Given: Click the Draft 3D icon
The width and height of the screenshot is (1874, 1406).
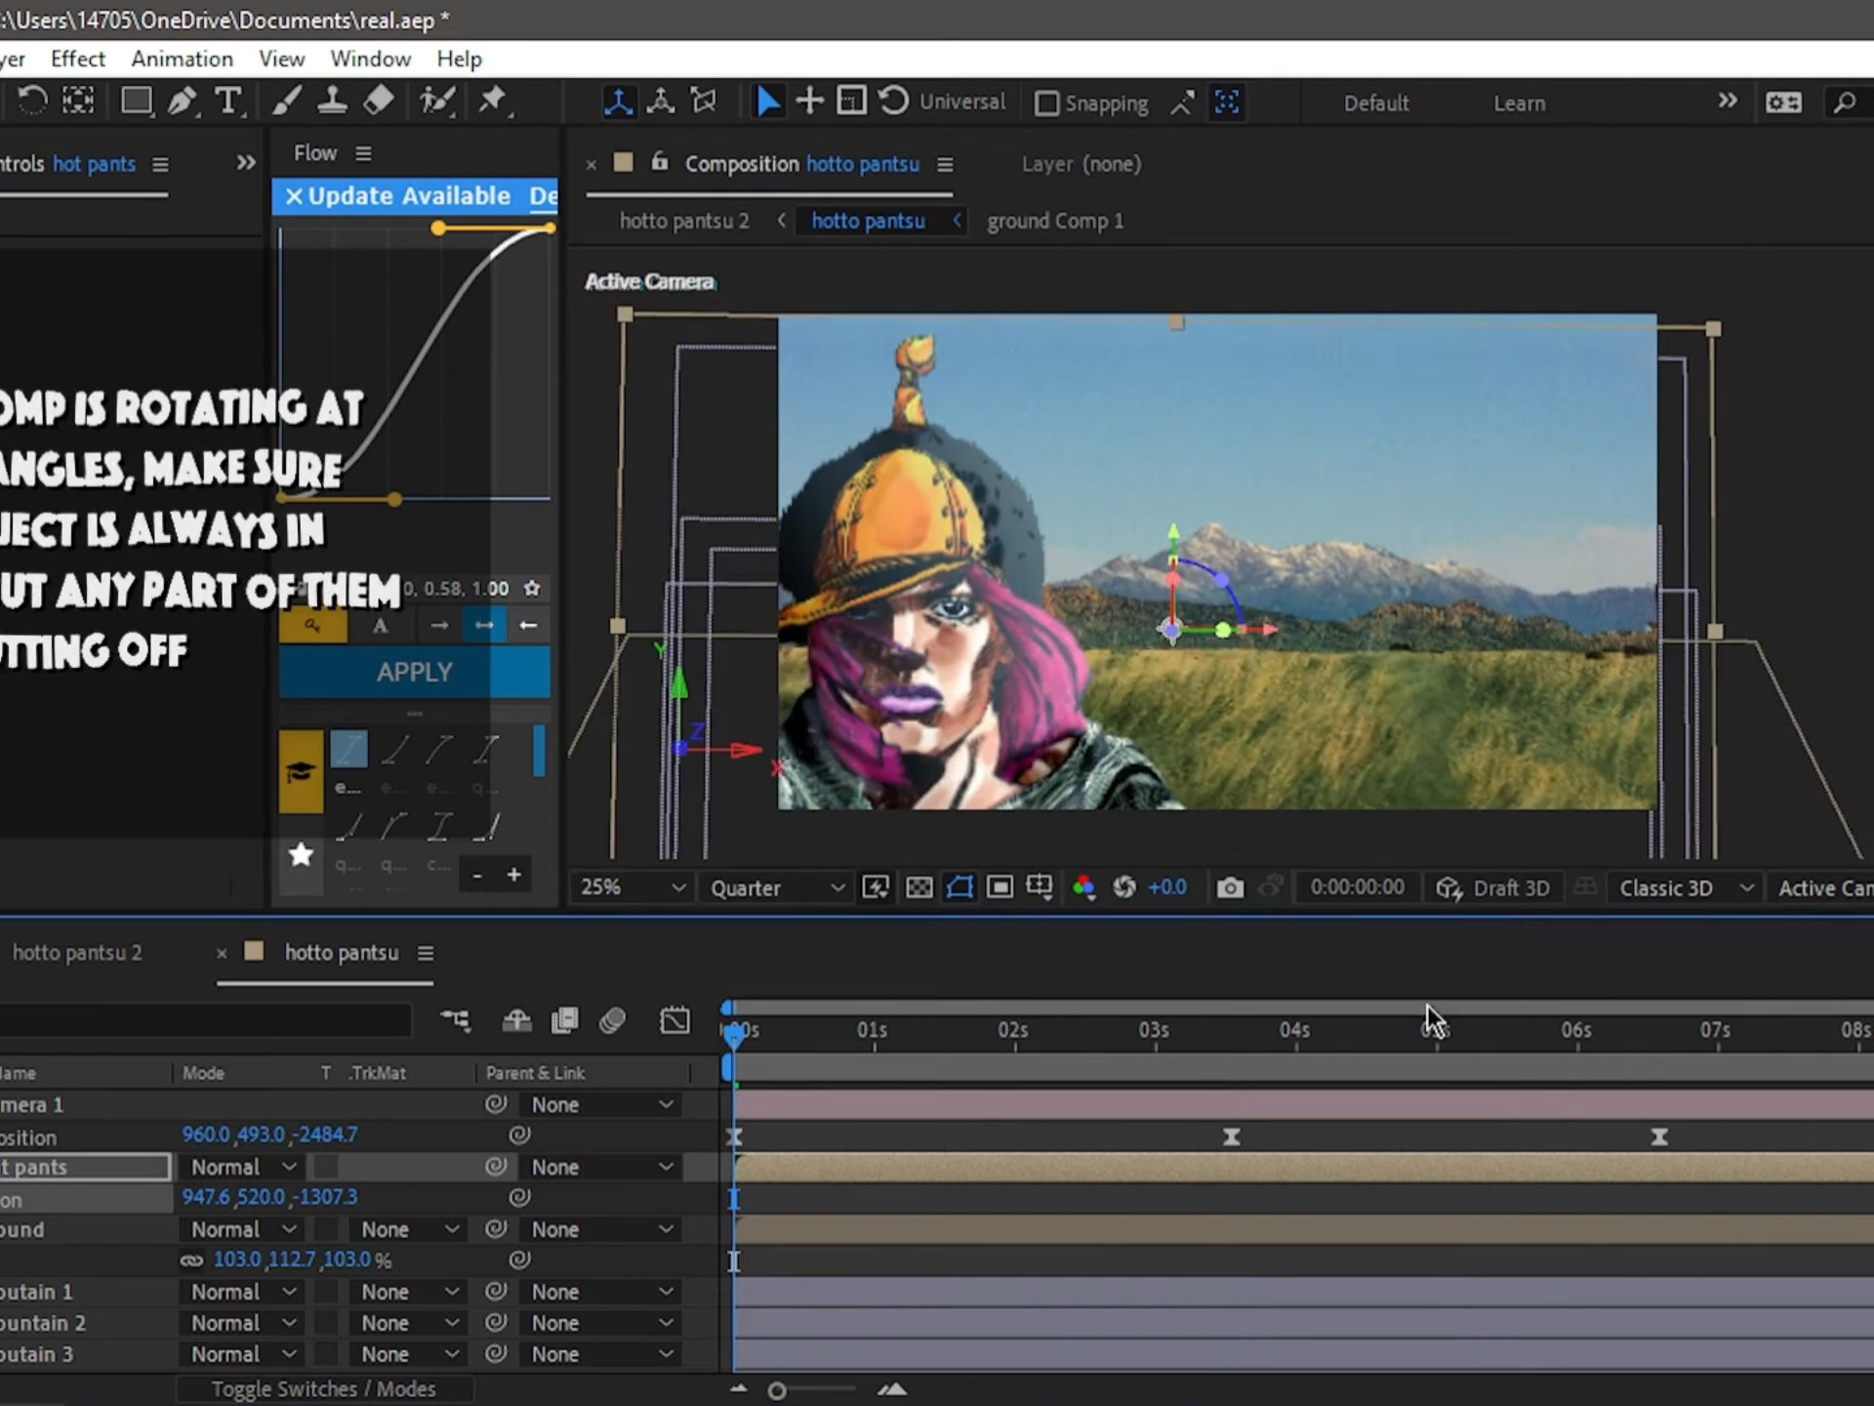Looking at the screenshot, I should coord(1448,889).
